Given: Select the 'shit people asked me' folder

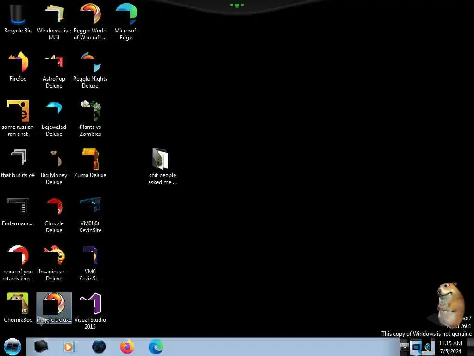Looking at the screenshot, I should click(162, 166).
